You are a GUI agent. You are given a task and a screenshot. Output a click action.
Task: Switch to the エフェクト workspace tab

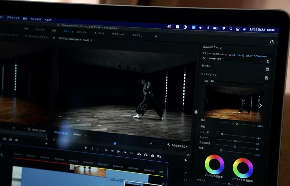(81, 32)
